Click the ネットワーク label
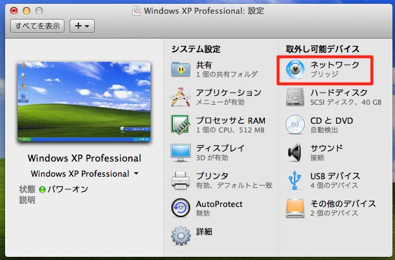This screenshot has height=260, width=395. tap(335, 65)
